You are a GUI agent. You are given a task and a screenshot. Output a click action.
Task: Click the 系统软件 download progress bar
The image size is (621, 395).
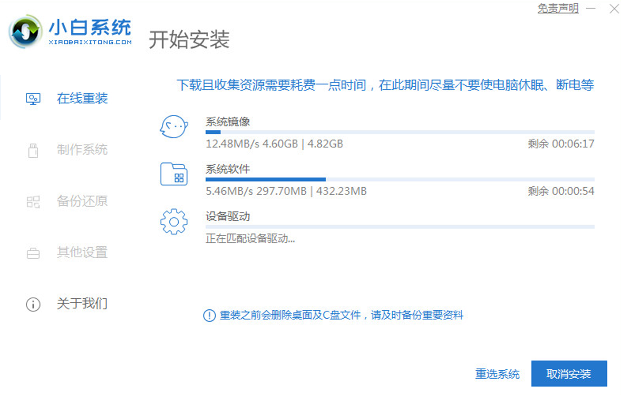pyautogui.click(x=400, y=179)
